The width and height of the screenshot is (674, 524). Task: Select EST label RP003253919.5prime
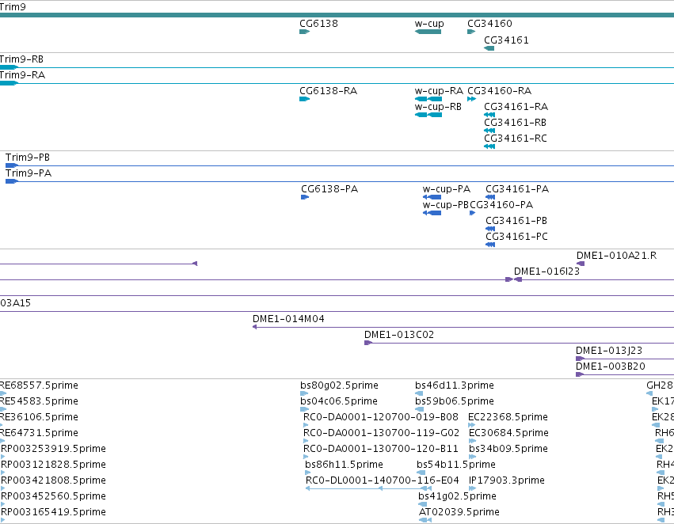(x=53, y=450)
